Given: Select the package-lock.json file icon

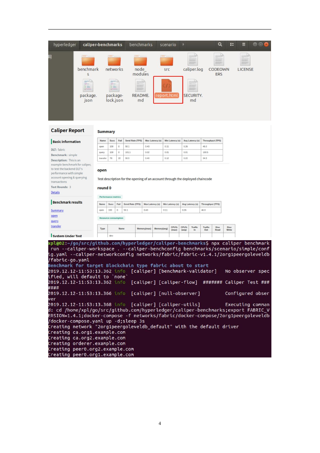Looking at the screenshot, I should tap(114, 86).
